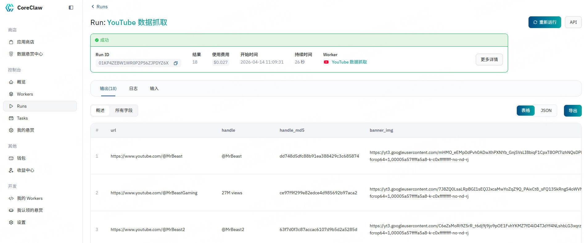Screen dimensions: 584x243
Task: Open 钱包 wallet page
Action: (21, 158)
